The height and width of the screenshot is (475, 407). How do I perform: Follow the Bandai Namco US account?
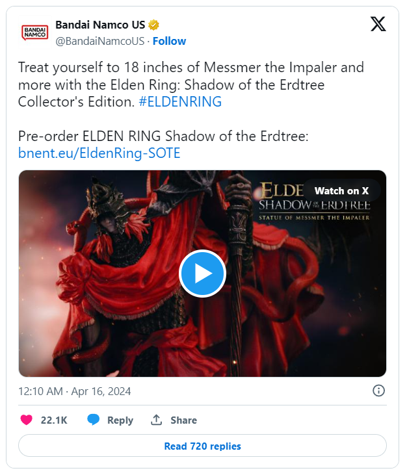pos(169,41)
